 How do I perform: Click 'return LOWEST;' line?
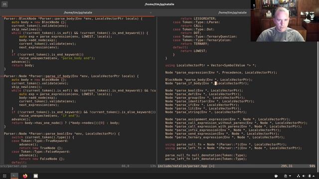click(x=194, y=51)
